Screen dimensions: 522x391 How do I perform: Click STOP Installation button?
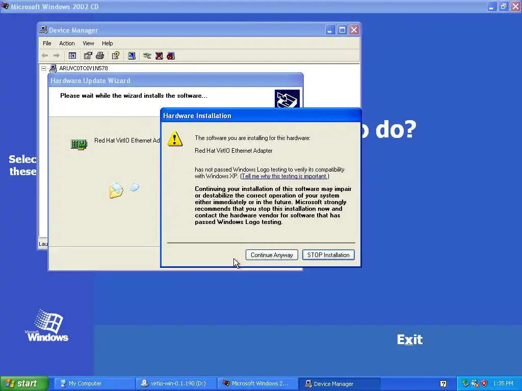point(328,255)
